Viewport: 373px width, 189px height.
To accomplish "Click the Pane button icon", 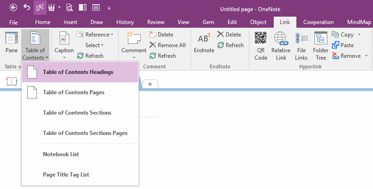I will click(12, 38).
